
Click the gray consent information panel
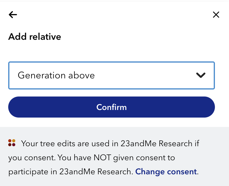(x=114, y=156)
